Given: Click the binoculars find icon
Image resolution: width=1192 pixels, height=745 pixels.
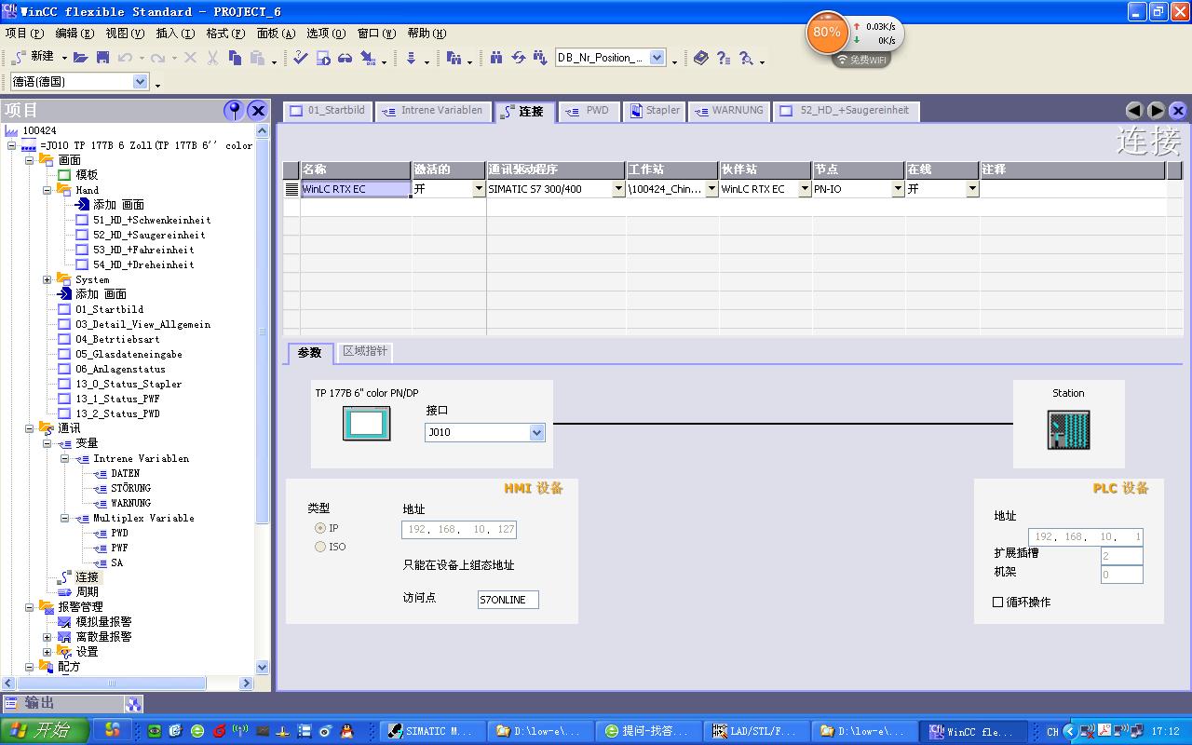Looking at the screenshot, I should (496, 58).
